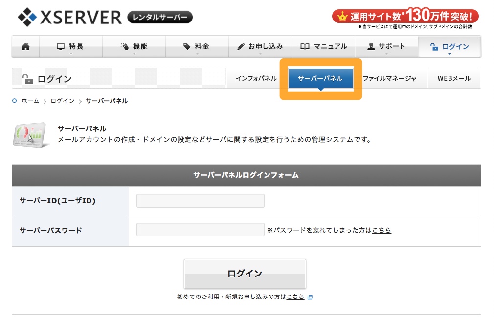Open the お申し込み menu
The height and width of the screenshot is (319, 494).
point(260,46)
